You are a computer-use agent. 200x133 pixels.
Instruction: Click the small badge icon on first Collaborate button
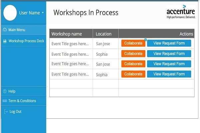coord(145,40)
